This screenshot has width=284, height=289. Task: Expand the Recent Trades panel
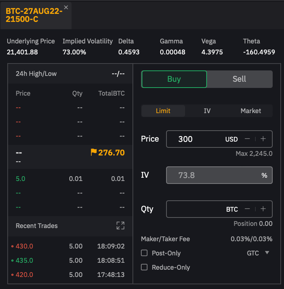[120, 226]
